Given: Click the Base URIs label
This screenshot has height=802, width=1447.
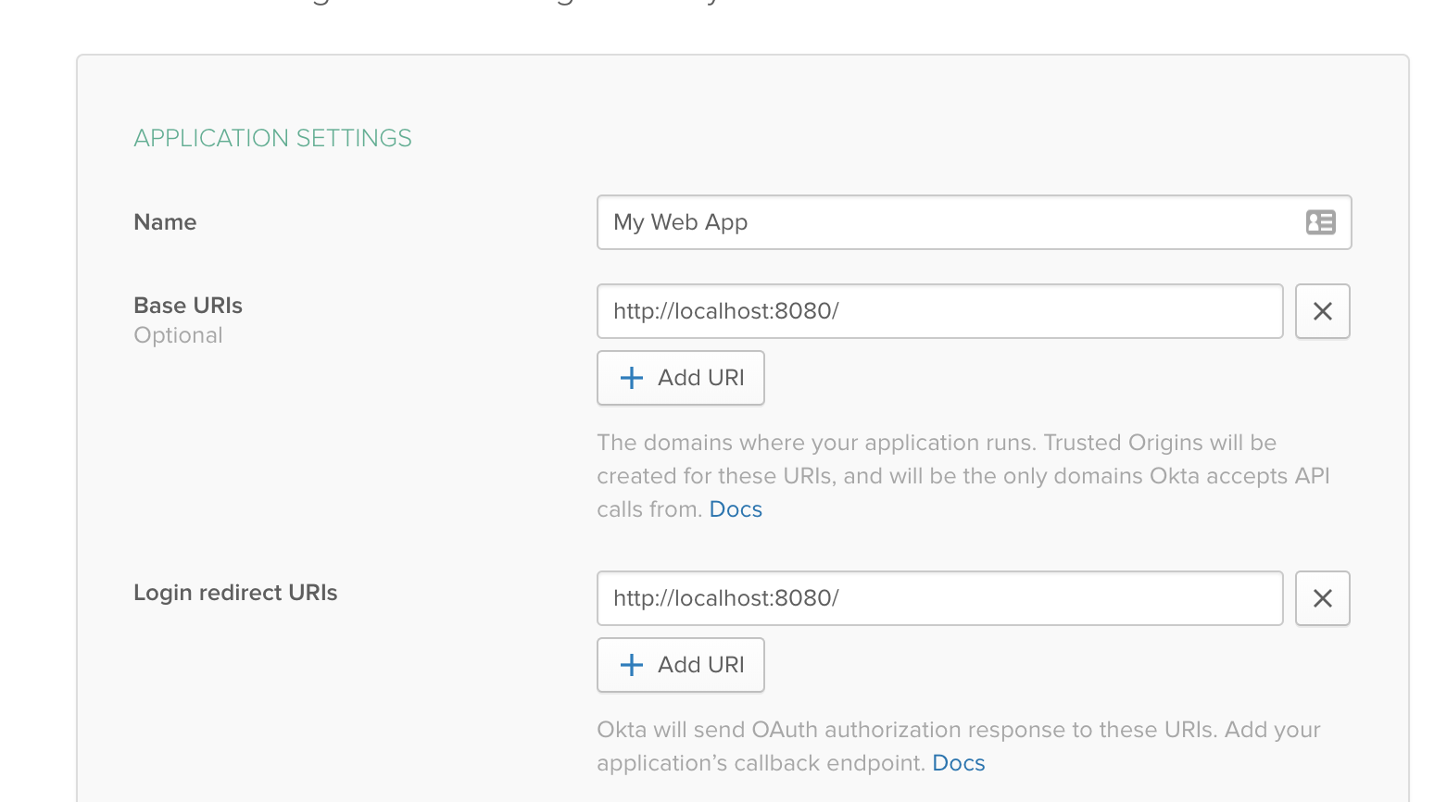Looking at the screenshot, I should click(x=188, y=306).
